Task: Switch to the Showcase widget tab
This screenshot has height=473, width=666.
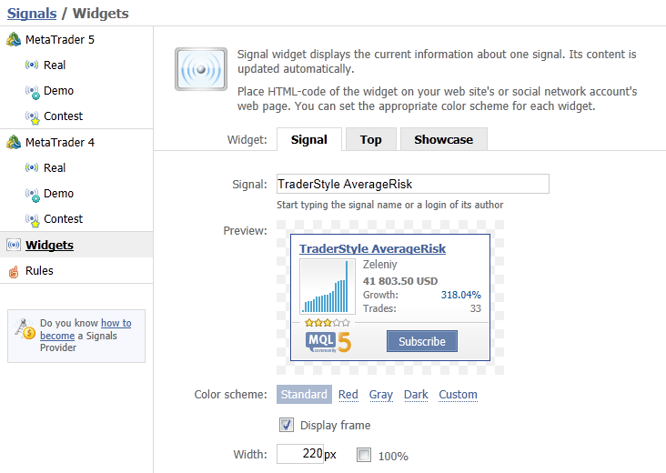Action: pyautogui.click(x=443, y=139)
